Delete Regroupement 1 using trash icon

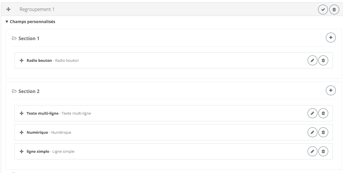pos(334,10)
